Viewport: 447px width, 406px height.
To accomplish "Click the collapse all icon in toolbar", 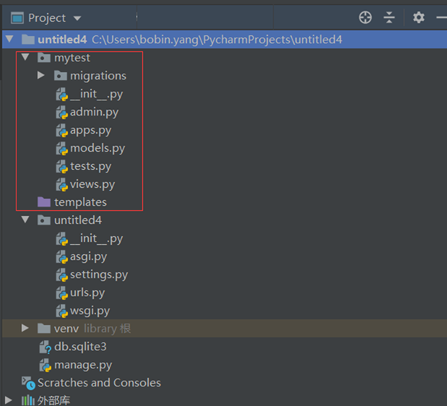I will click(389, 17).
